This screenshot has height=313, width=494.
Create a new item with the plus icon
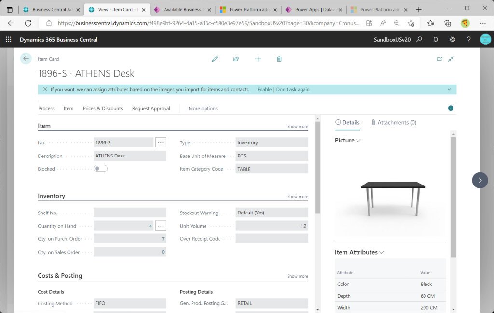pos(258,59)
